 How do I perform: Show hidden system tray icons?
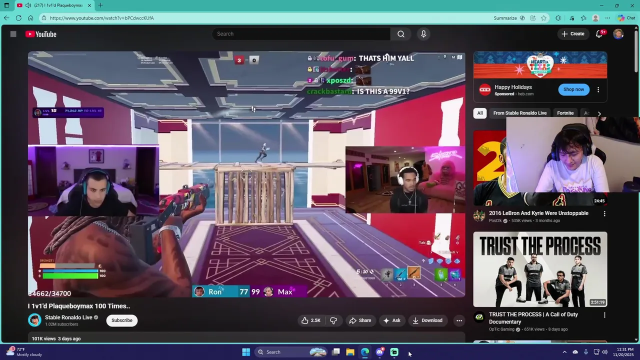(564, 352)
